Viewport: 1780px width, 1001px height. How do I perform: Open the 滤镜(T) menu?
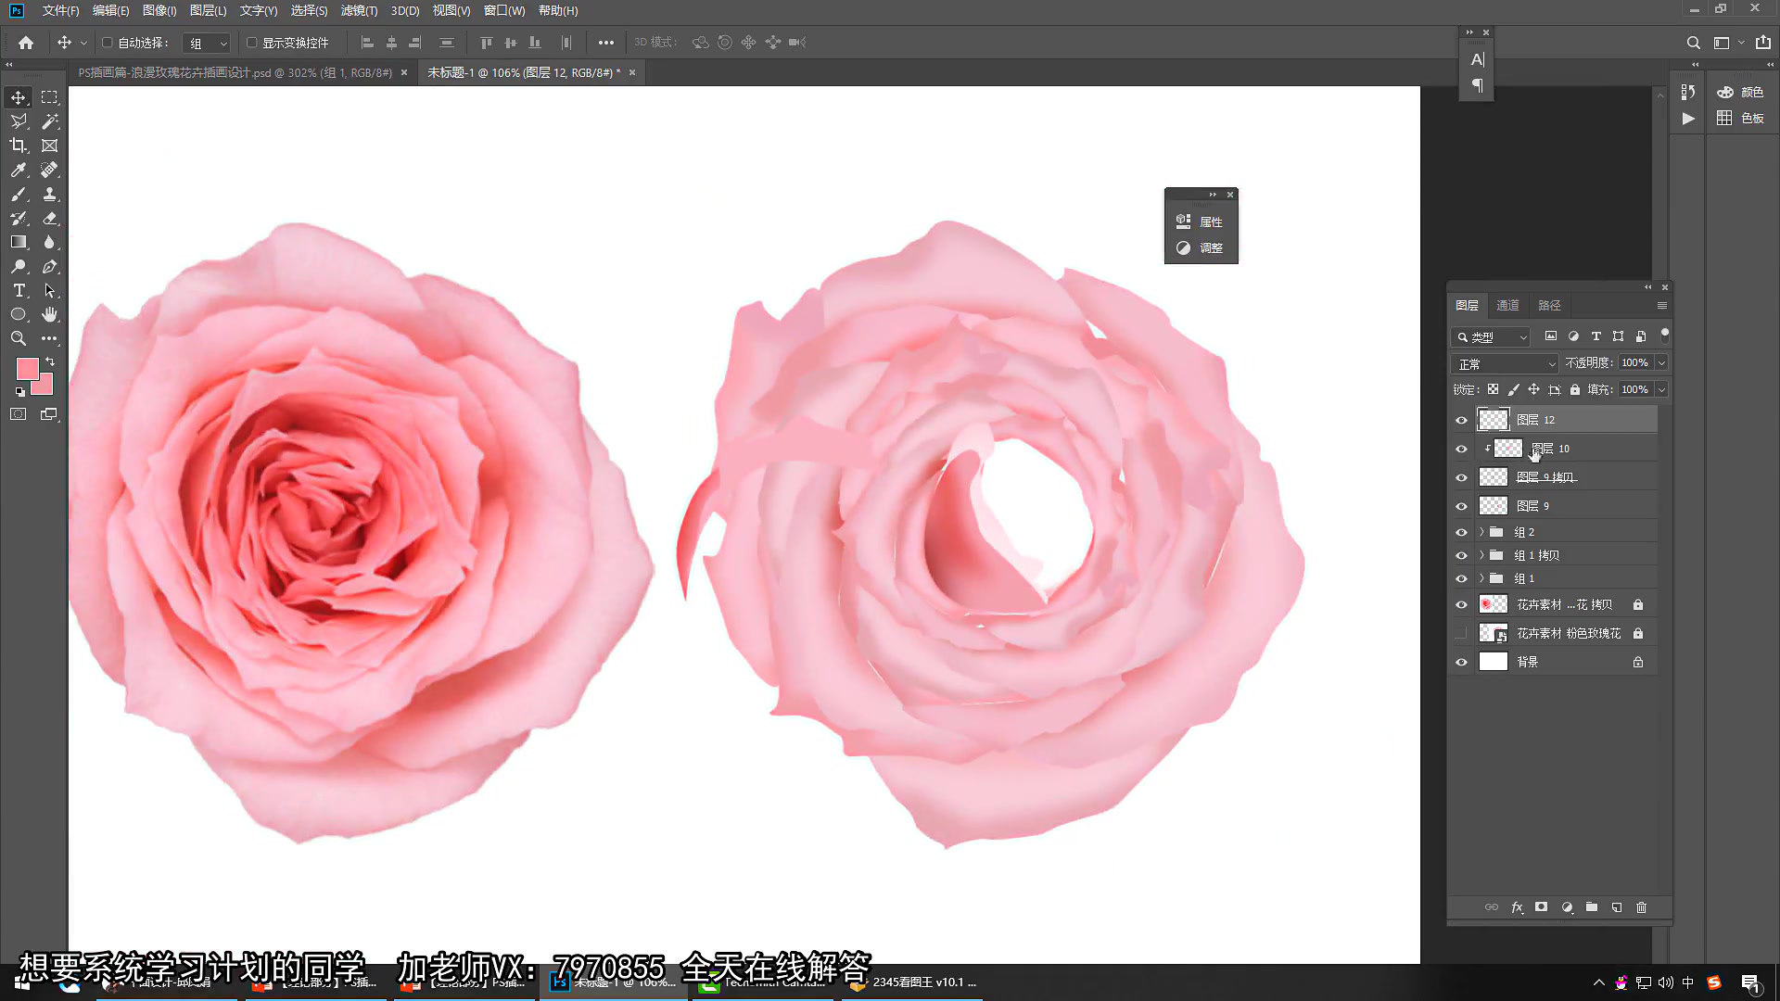pos(359,10)
